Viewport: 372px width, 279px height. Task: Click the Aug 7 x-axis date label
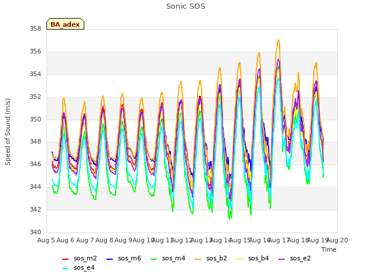pos(85,240)
